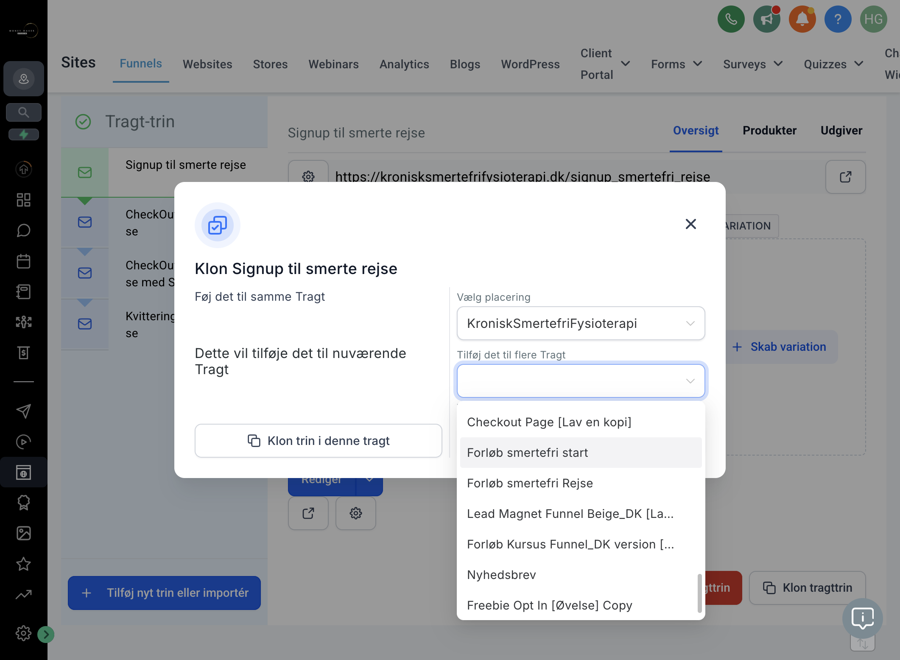Viewport: 900px width, 660px height.
Task: Click the sidebar search icon
Action: point(24,112)
